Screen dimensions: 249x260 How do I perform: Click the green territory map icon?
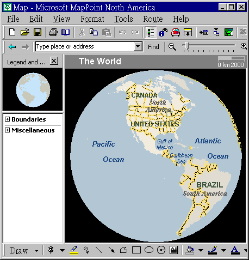pos(229,32)
